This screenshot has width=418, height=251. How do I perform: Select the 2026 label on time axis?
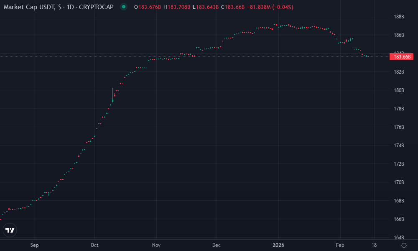tap(279, 245)
